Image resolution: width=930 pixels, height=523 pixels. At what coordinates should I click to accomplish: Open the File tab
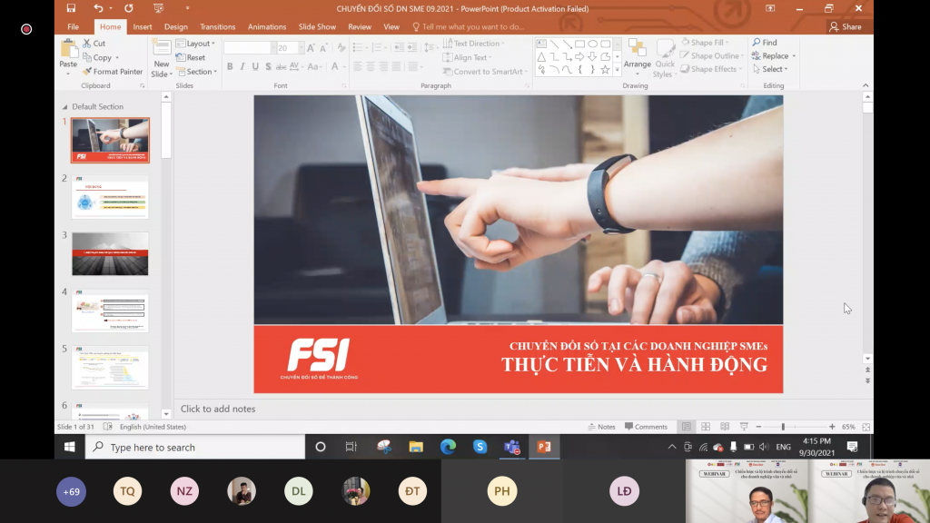click(73, 26)
